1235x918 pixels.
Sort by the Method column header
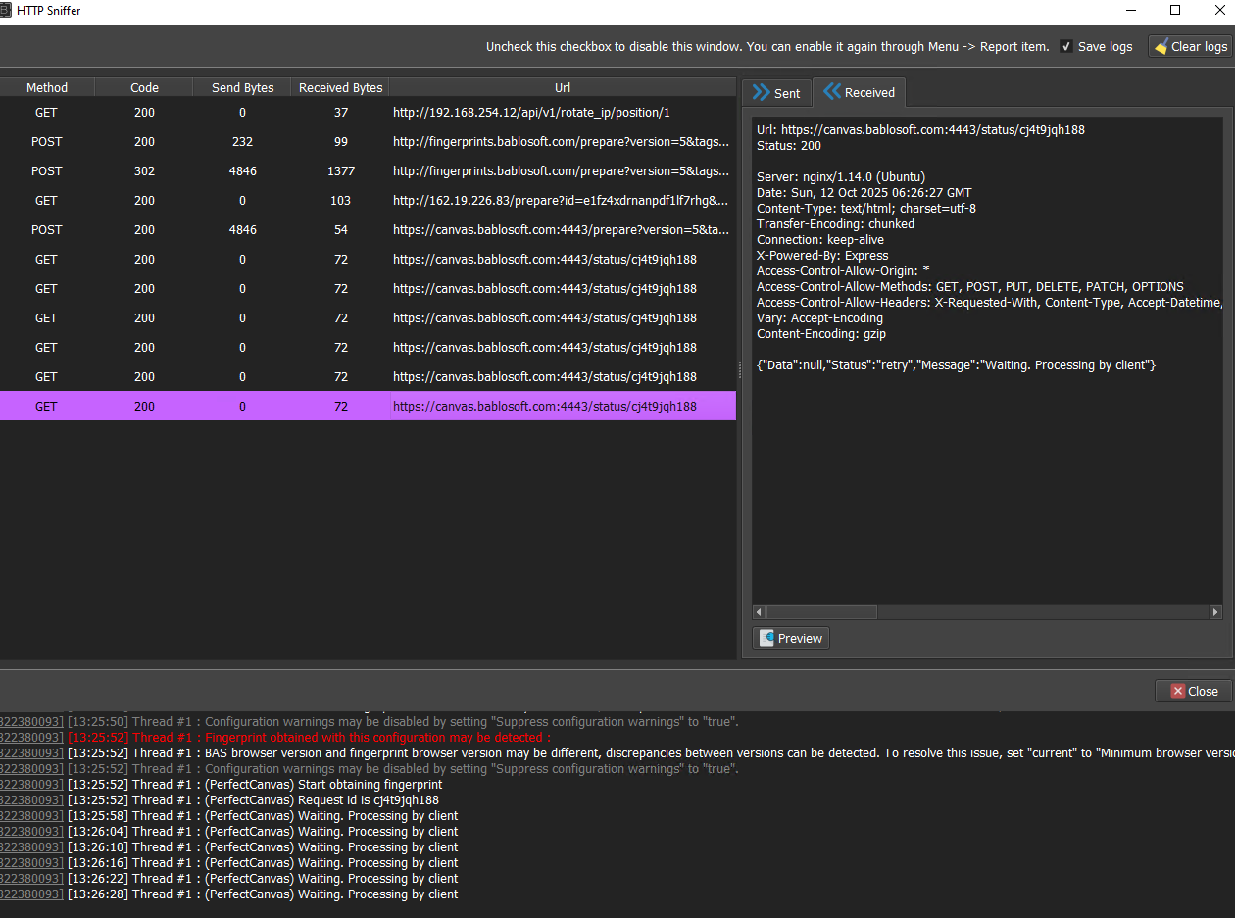point(47,87)
